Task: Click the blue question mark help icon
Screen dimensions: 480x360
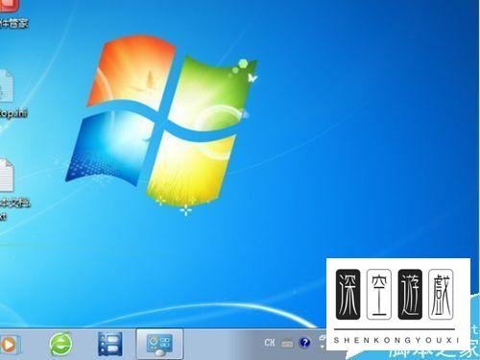Action: pos(304,343)
